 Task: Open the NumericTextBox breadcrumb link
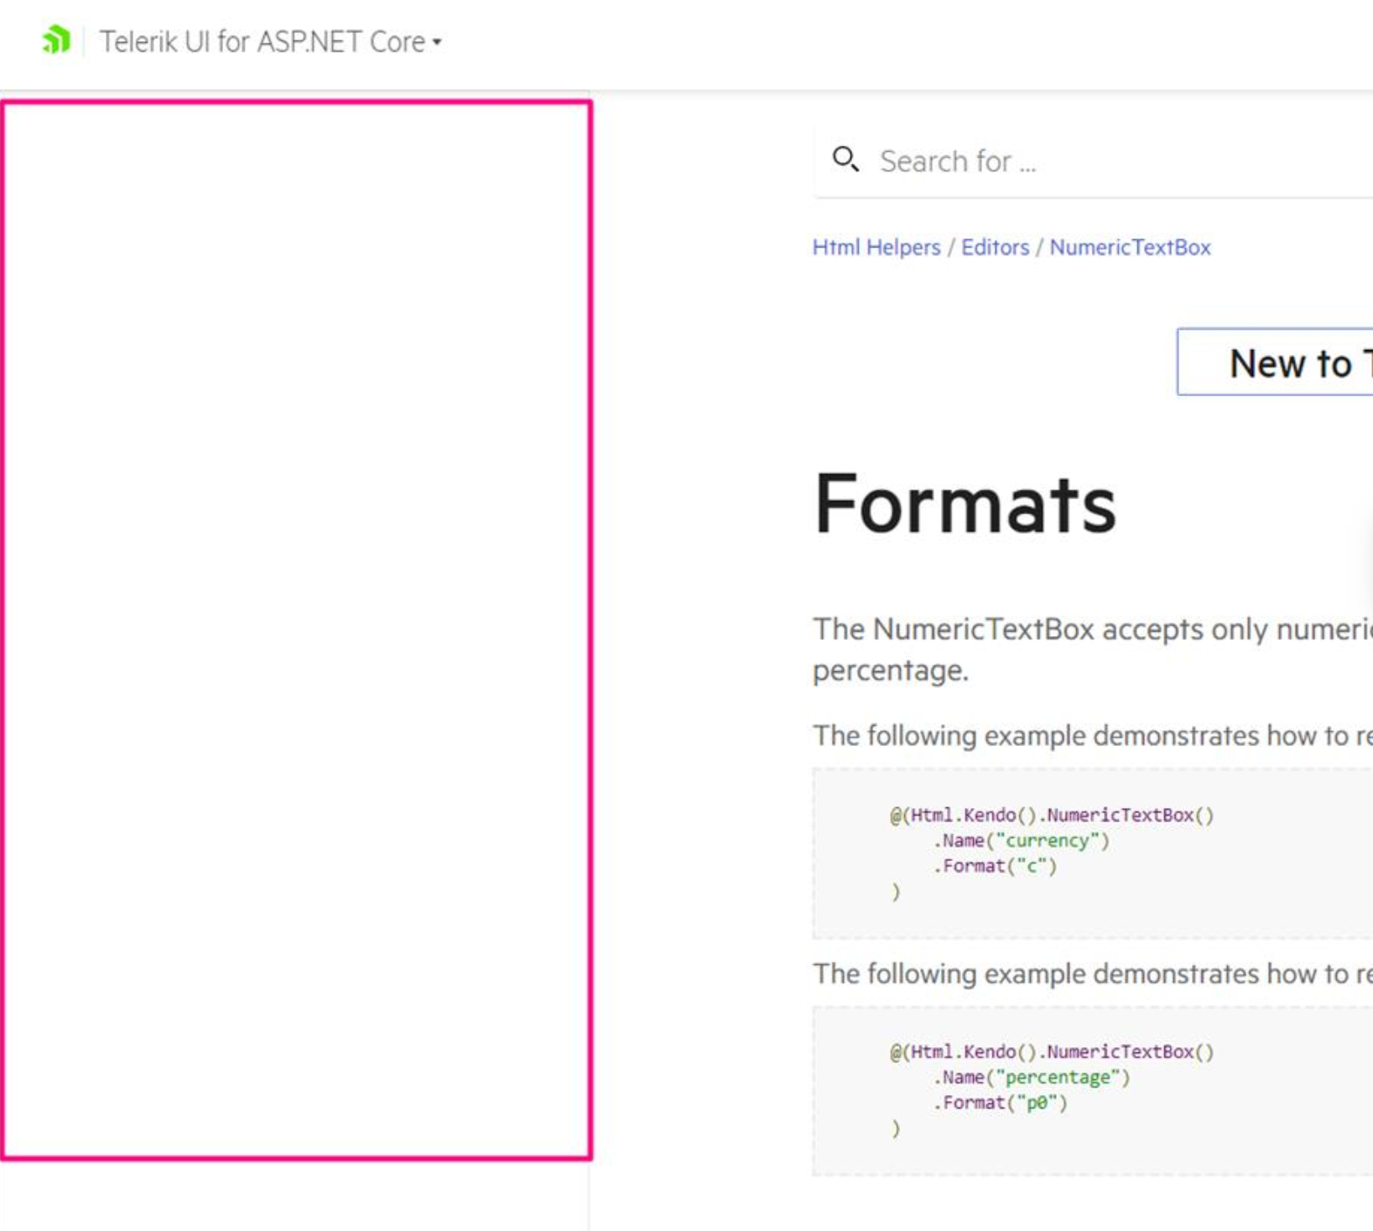(1130, 248)
